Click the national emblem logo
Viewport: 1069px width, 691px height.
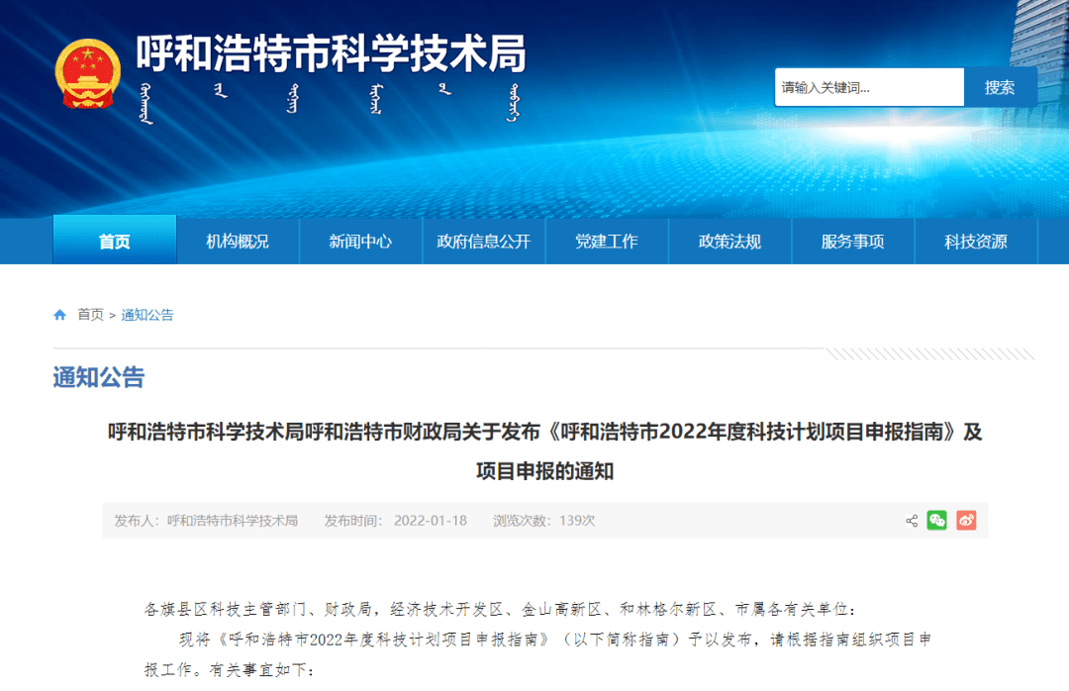tap(87, 74)
